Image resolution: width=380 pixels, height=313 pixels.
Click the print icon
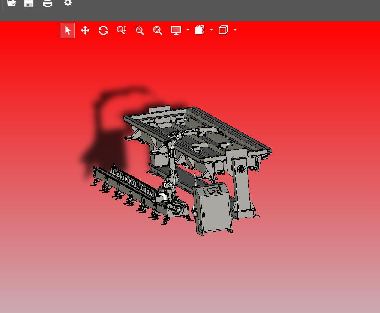pyautogui.click(x=48, y=3)
